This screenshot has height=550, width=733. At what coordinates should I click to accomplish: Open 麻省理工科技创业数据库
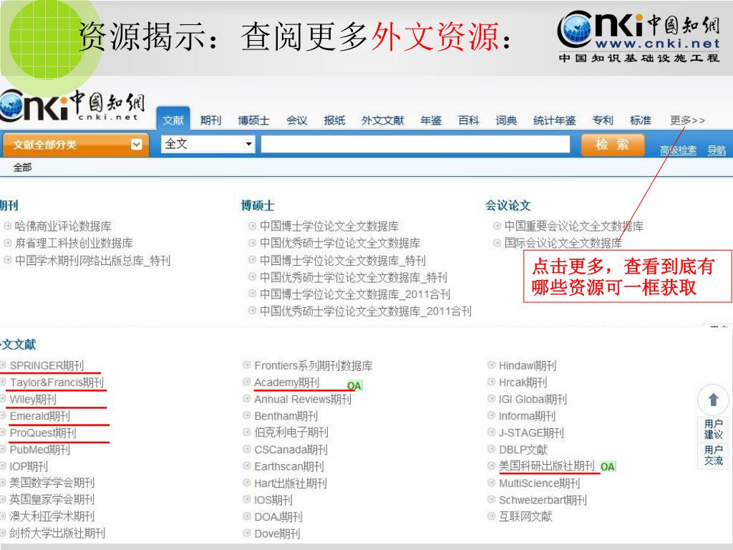[74, 243]
